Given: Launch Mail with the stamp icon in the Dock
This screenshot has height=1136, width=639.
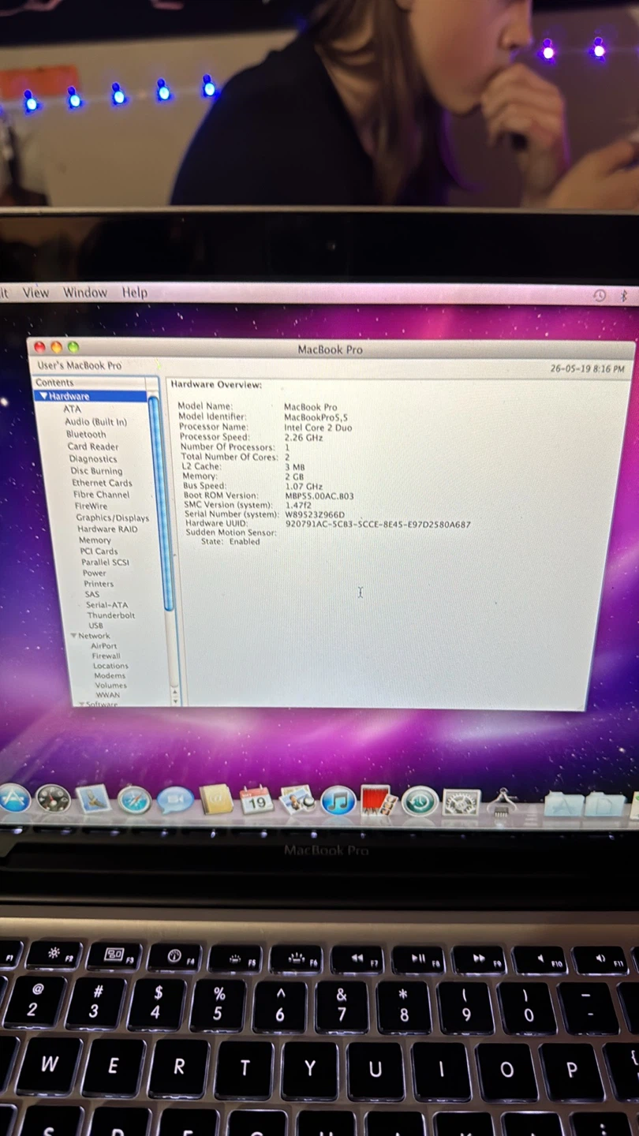Looking at the screenshot, I should 94,799.
